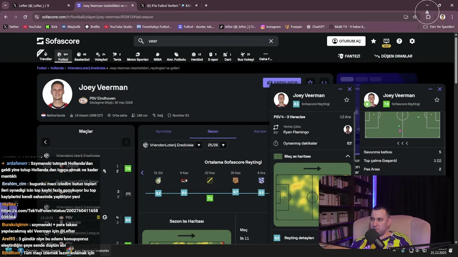Open the PSV Eindhoven team link
Screen dimensions: 458x257
click(x=102, y=98)
